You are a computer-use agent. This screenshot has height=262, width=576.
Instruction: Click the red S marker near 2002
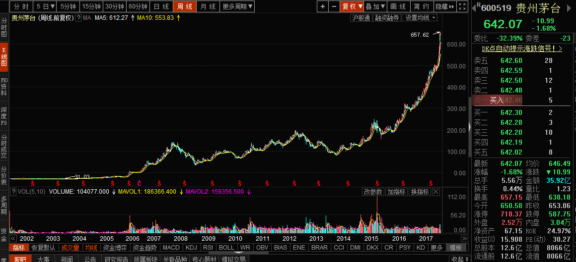(x=32, y=183)
